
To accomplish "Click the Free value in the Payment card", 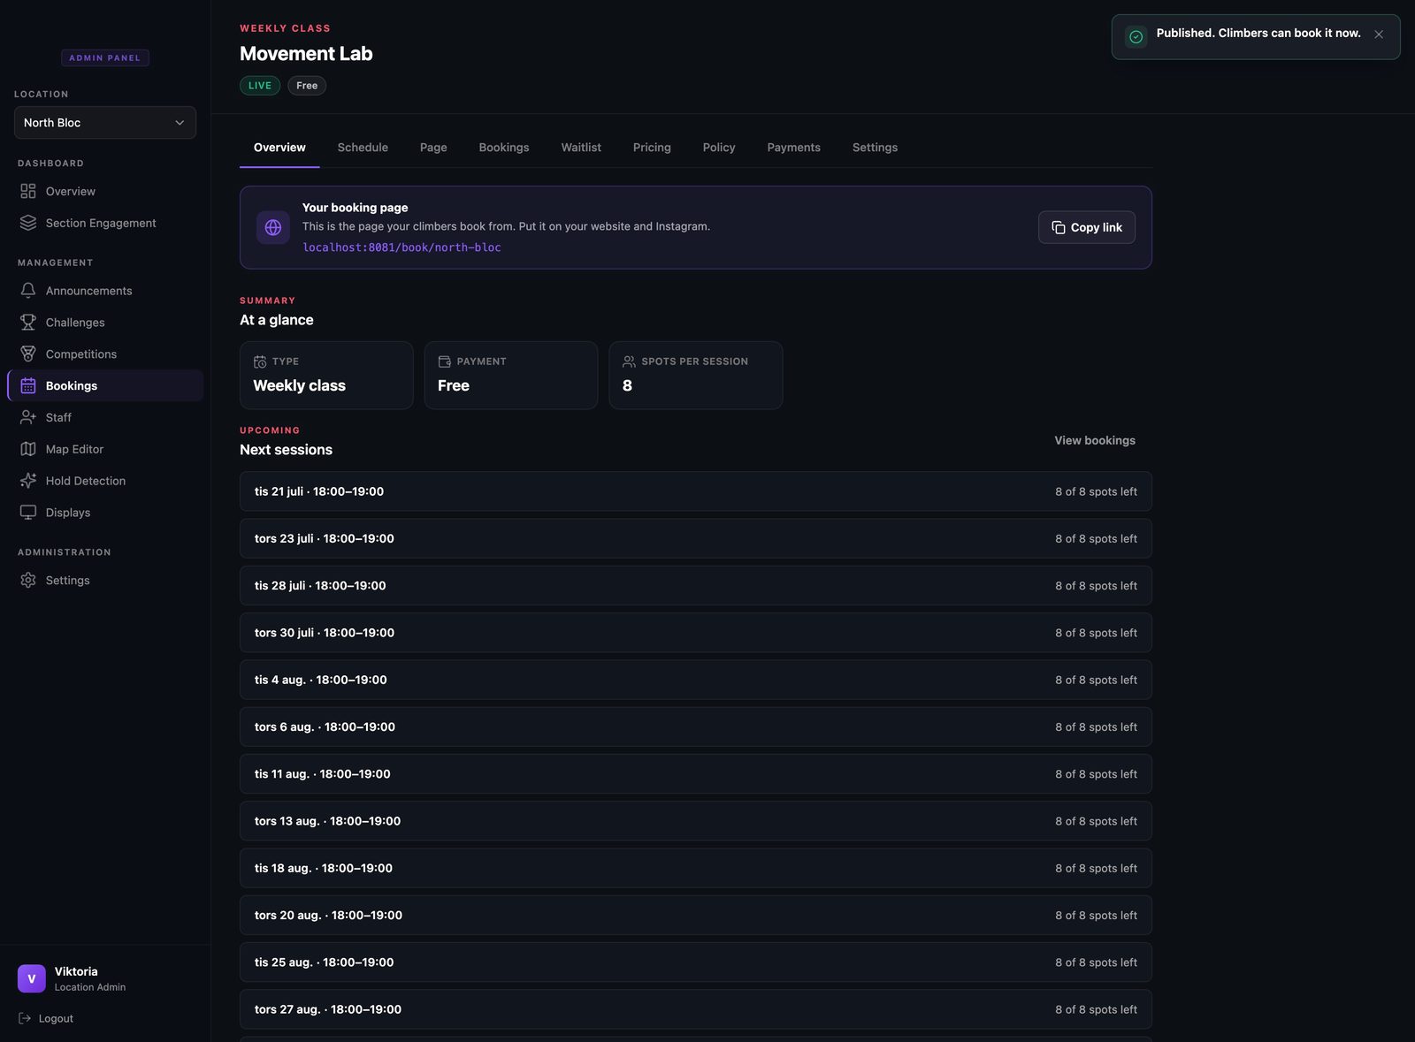I will pyautogui.click(x=454, y=385).
